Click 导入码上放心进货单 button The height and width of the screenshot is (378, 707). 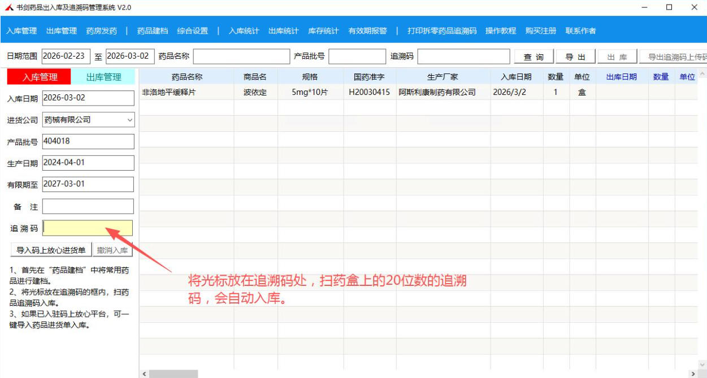point(51,250)
